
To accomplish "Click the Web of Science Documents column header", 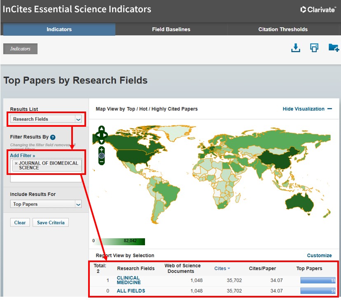I will [182, 268].
